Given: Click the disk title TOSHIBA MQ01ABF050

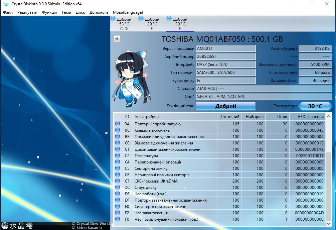Looking at the screenshot, I should 222,39.
